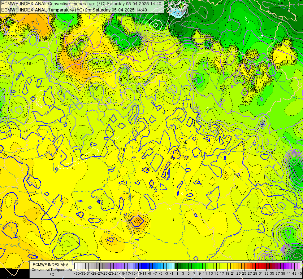Click the Temperature 2m title line

click(74, 10)
